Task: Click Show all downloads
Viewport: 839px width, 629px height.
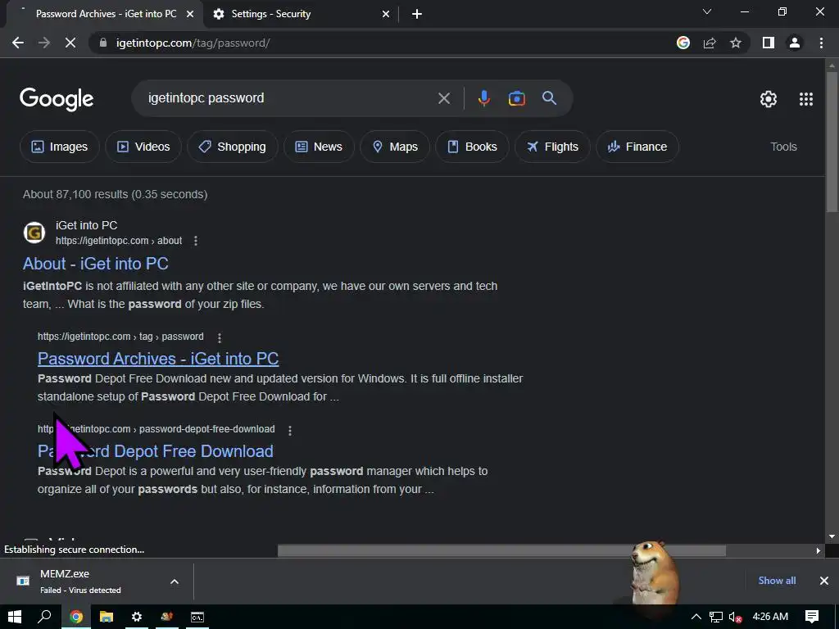Action: 777,581
